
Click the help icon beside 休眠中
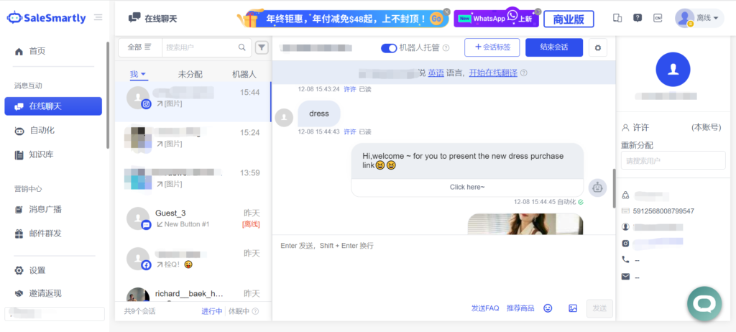pos(255,311)
